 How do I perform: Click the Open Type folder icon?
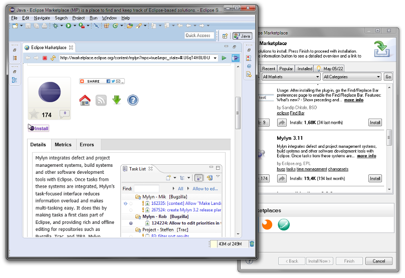(130, 26)
